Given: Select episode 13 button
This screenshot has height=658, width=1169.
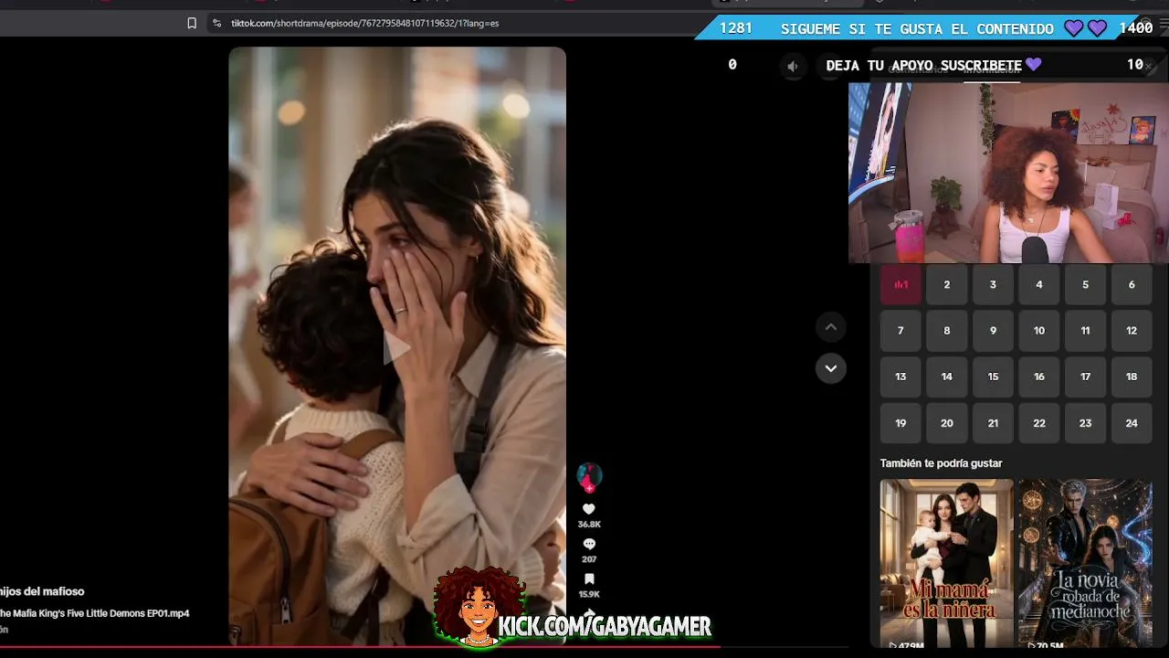Looking at the screenshot, I should pyautogui.click(x=900, y=377).
